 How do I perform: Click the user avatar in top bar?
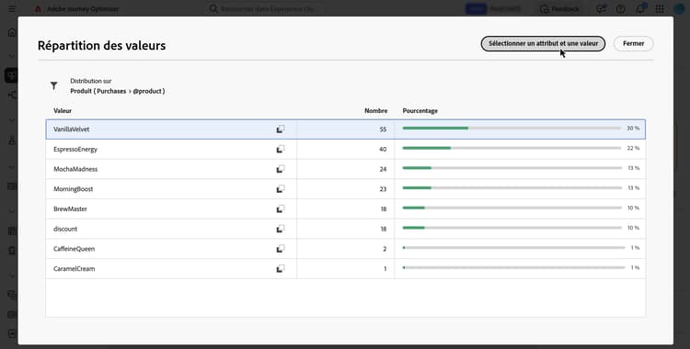[x=680, y=9]
